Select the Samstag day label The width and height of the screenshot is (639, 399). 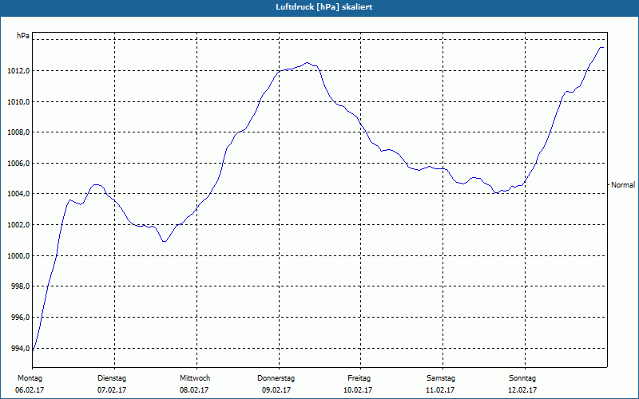click(x=441, y=378)
